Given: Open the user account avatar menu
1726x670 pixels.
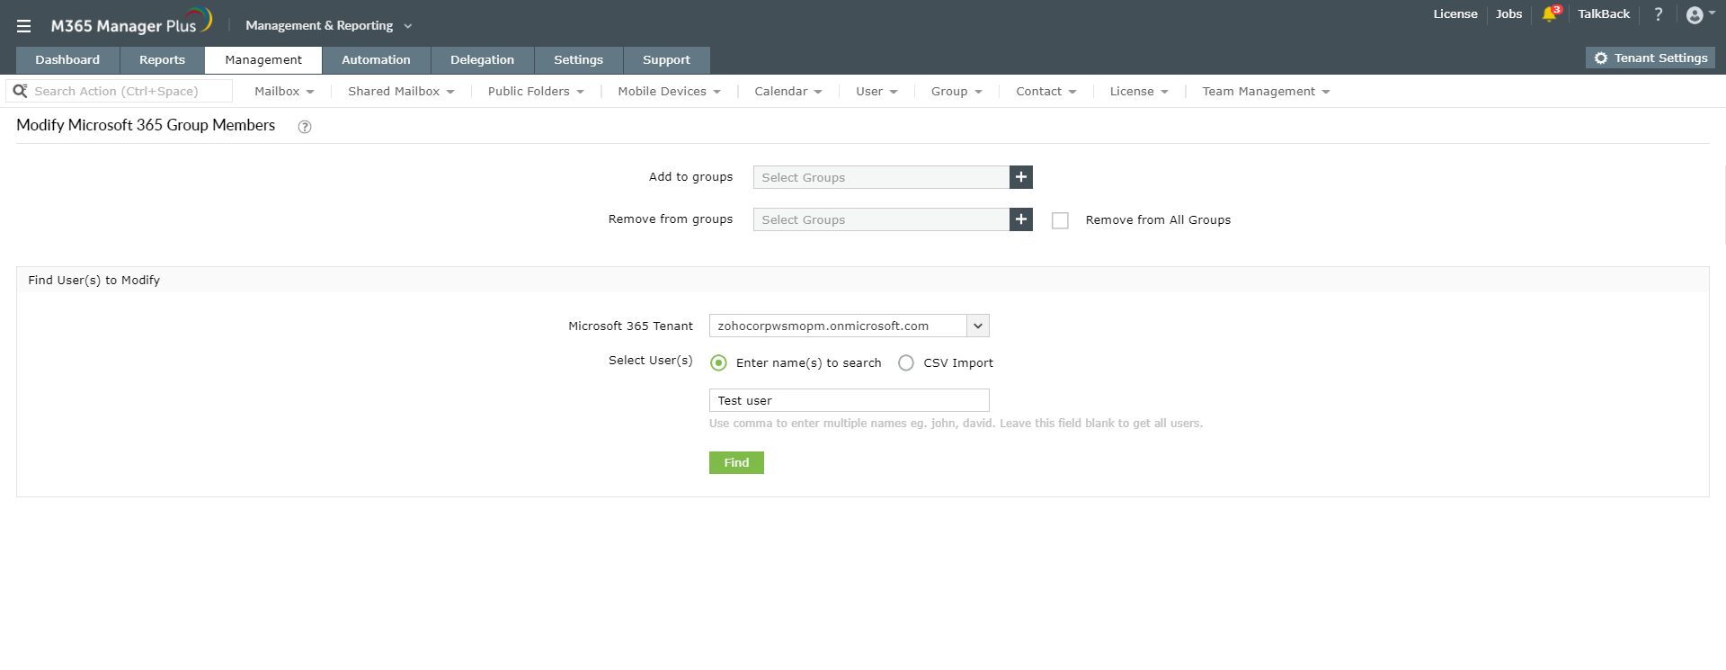Looking at the screenshot, I should 1695,14.
